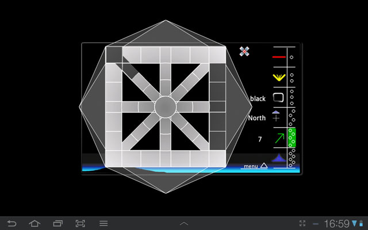Image resolution: width=368 pixels, height=230 pixels.
Task: Click the green highlighted dots column
Action: tap(292, 137)
